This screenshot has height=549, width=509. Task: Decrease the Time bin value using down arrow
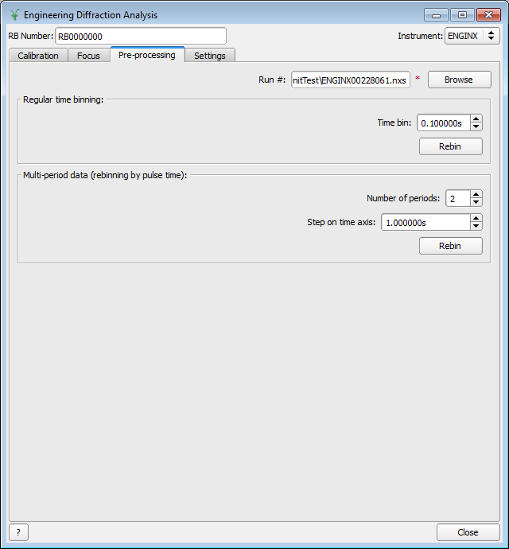(x=476, y=127)
